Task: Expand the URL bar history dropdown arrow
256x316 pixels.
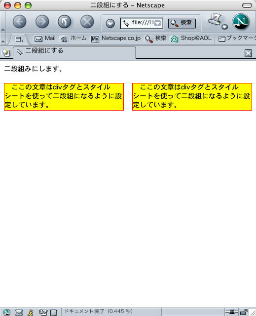Action: point(157,23)
